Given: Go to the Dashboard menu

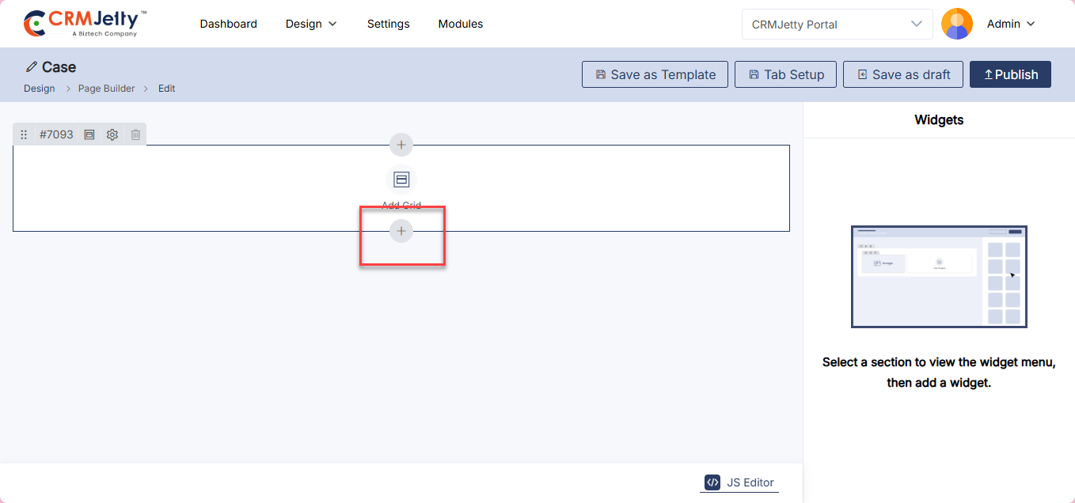Looking at the screenshot, I should (228, 24).
